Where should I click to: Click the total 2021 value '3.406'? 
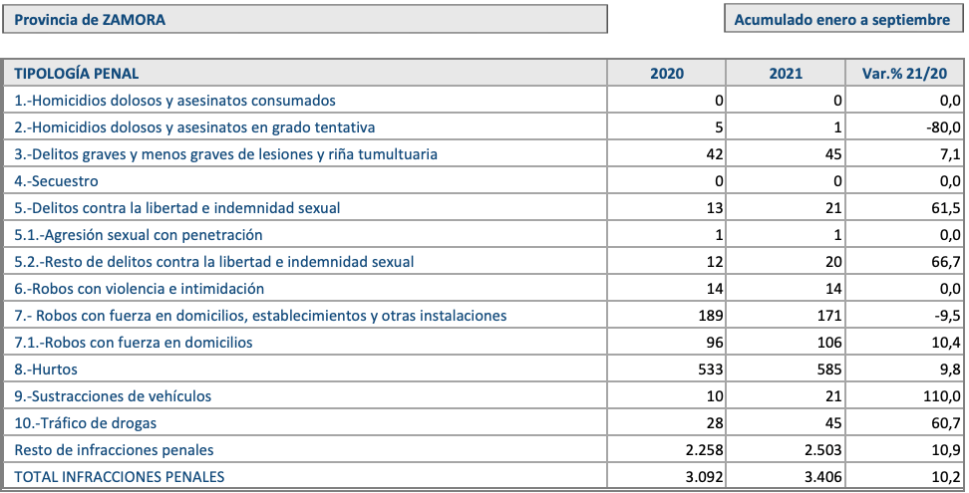[x=823, y=476]
